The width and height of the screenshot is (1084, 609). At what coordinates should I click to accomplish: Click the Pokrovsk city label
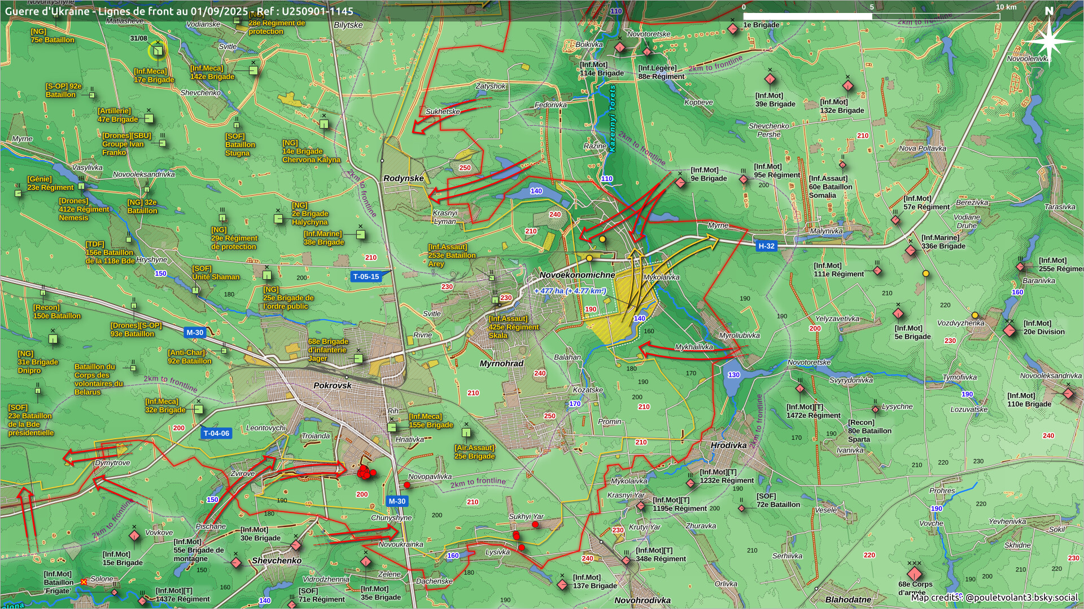coord(332,386)
